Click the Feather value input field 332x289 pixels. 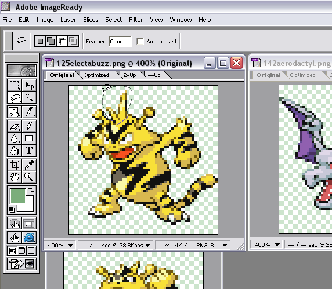click(x=120, y=41)
